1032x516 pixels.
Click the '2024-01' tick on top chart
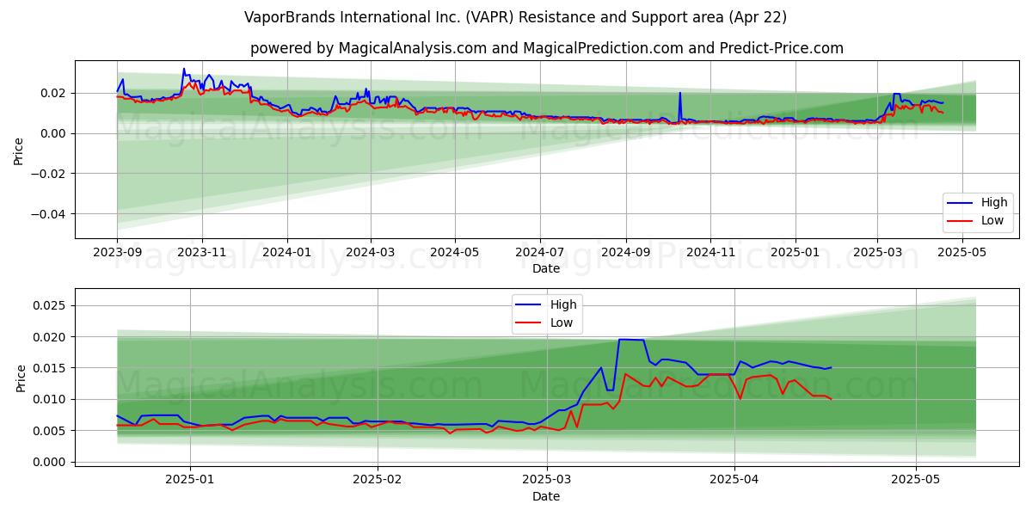tap(286, 251)
